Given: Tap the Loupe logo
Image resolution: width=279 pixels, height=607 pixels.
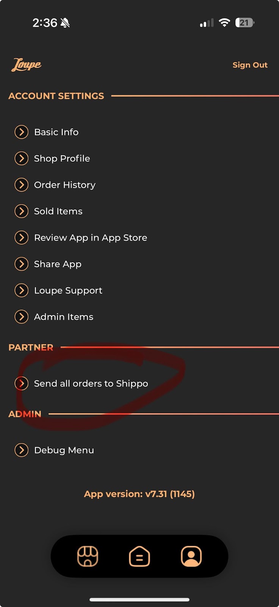Looking at the screenshot, I should click(26, 65).
